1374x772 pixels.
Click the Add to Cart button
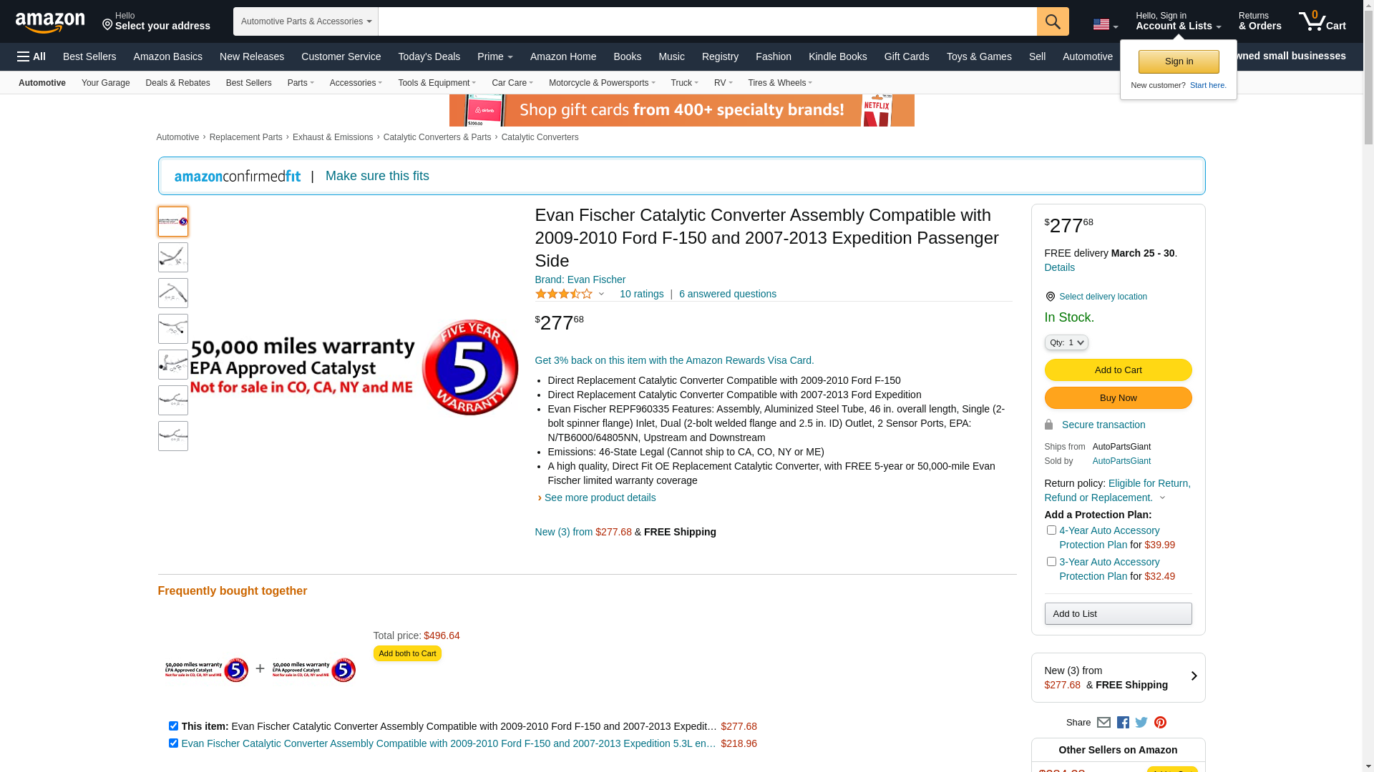point(1117,370)
